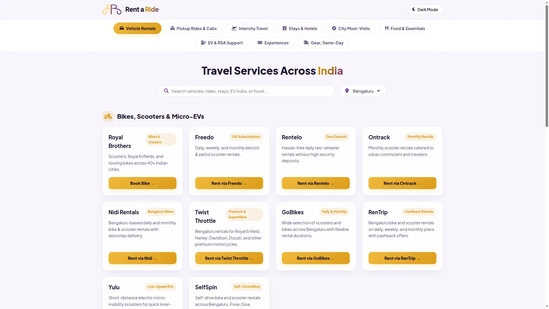Screen dimensions: 549x309
Task: Click the Travel Services Across India heading
Action: click(x=272, y=71)
